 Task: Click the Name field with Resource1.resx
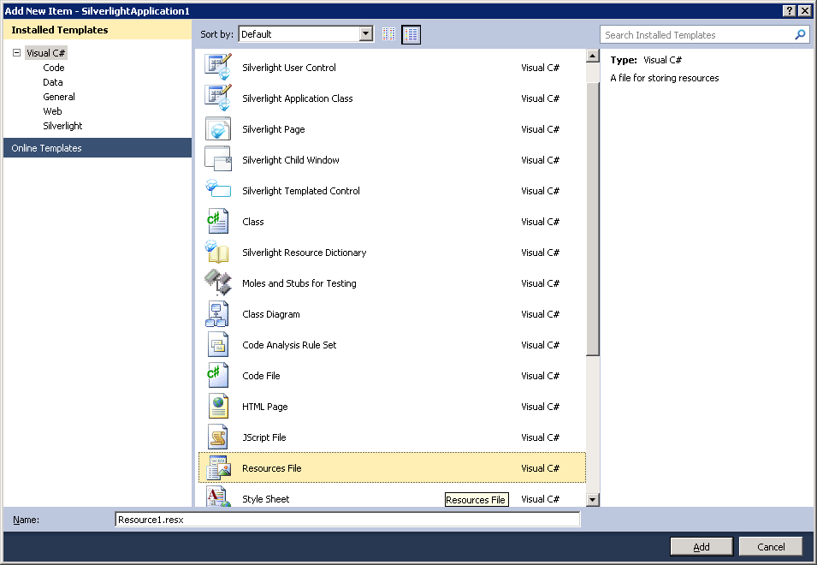pos(347,520)
